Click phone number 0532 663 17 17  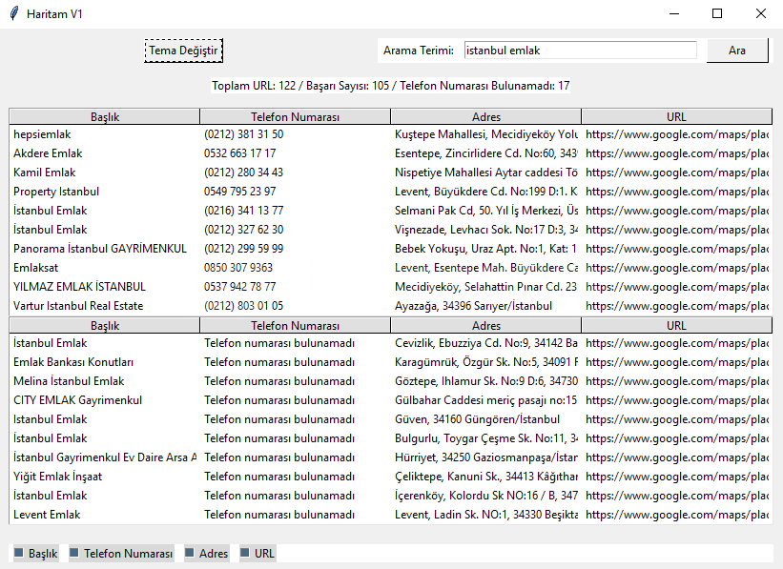tap(239, 153)
